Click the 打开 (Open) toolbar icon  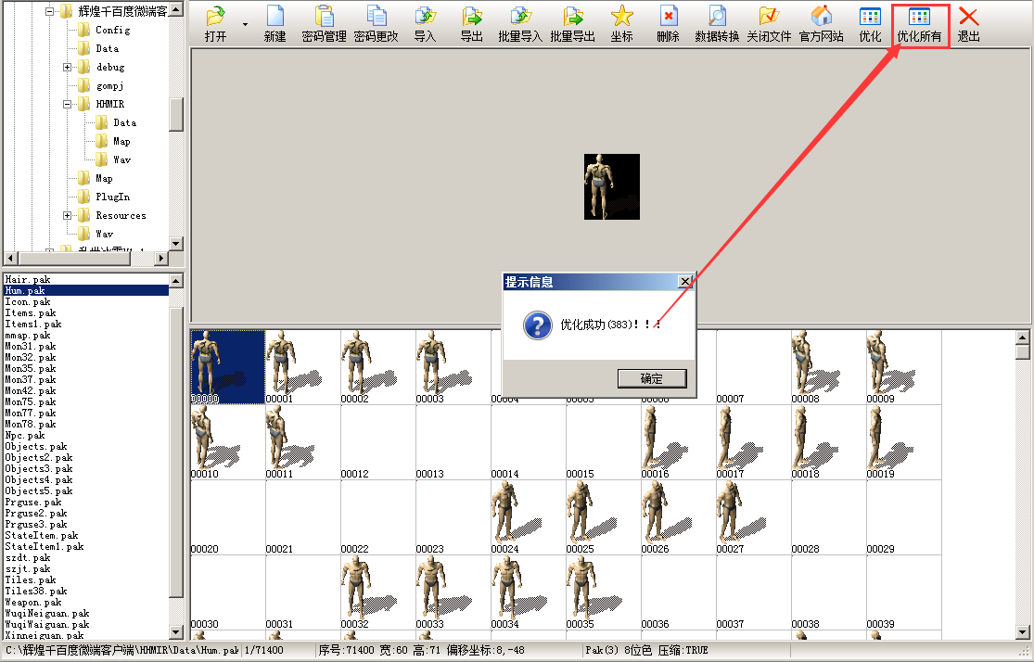(x=215, y=24)
